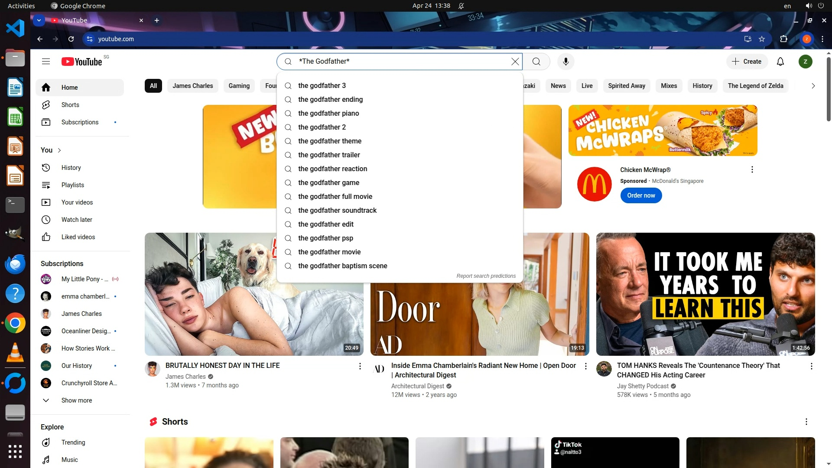832x468 pixels.
Task: Click Report search predictions link
Action: (x=486, y=276)
